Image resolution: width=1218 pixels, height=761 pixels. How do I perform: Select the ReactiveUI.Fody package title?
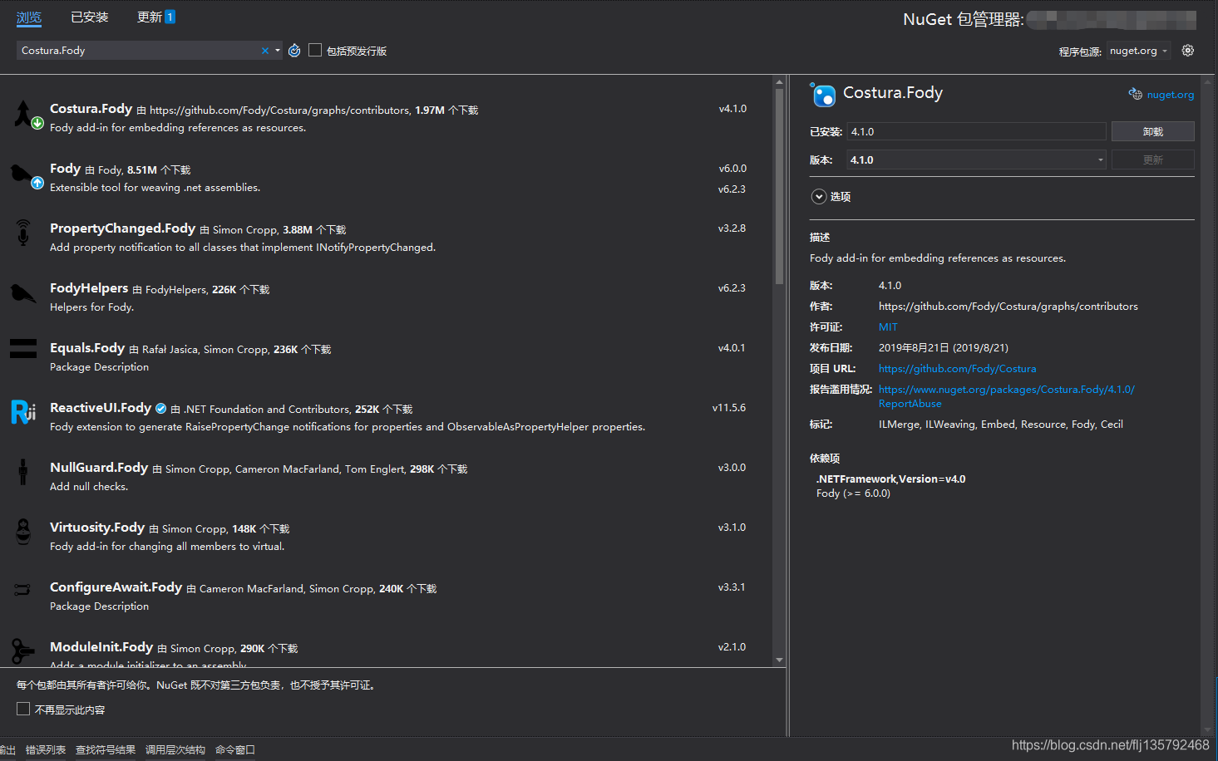point(101,407)
